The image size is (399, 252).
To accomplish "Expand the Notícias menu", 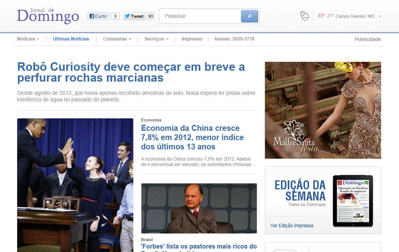I will pos(28,39).
